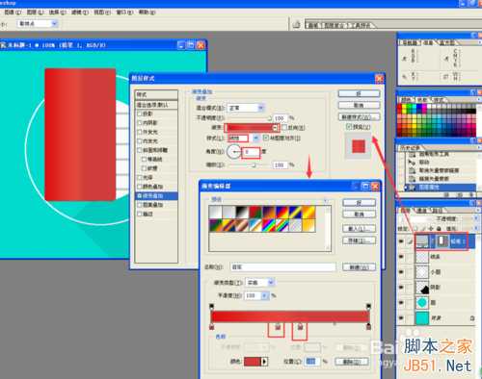
Task: Click the New Style button in Layer Style
Action: coord(359,116)
